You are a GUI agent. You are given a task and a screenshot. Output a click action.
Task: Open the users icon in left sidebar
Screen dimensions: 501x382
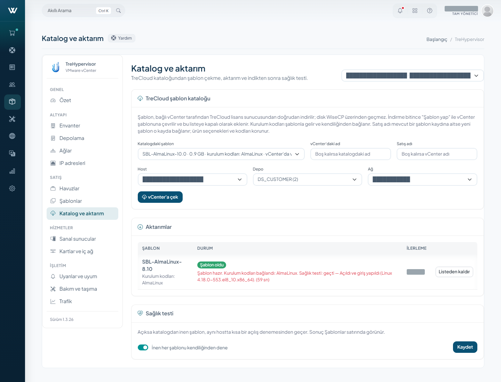pos(12,84)
